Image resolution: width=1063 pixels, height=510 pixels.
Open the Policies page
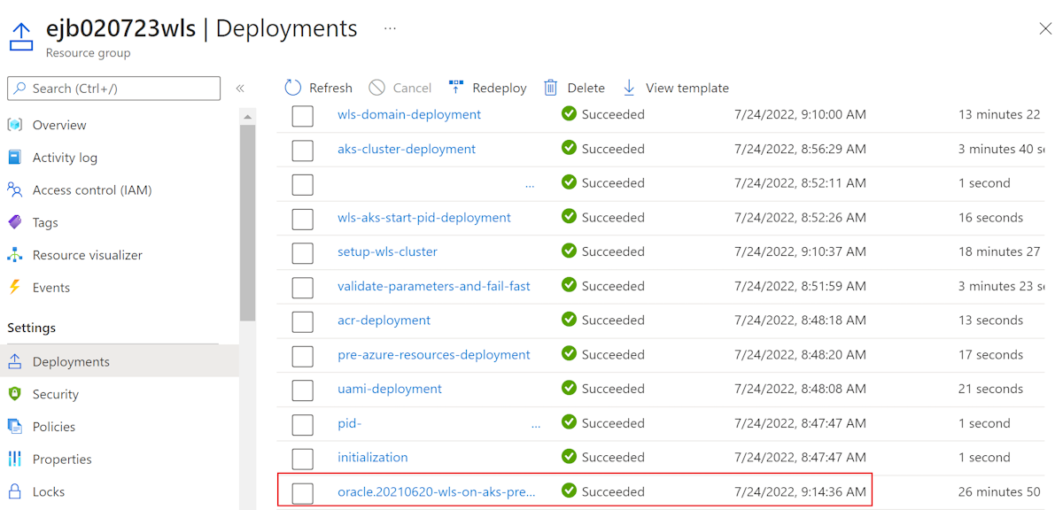53,426
